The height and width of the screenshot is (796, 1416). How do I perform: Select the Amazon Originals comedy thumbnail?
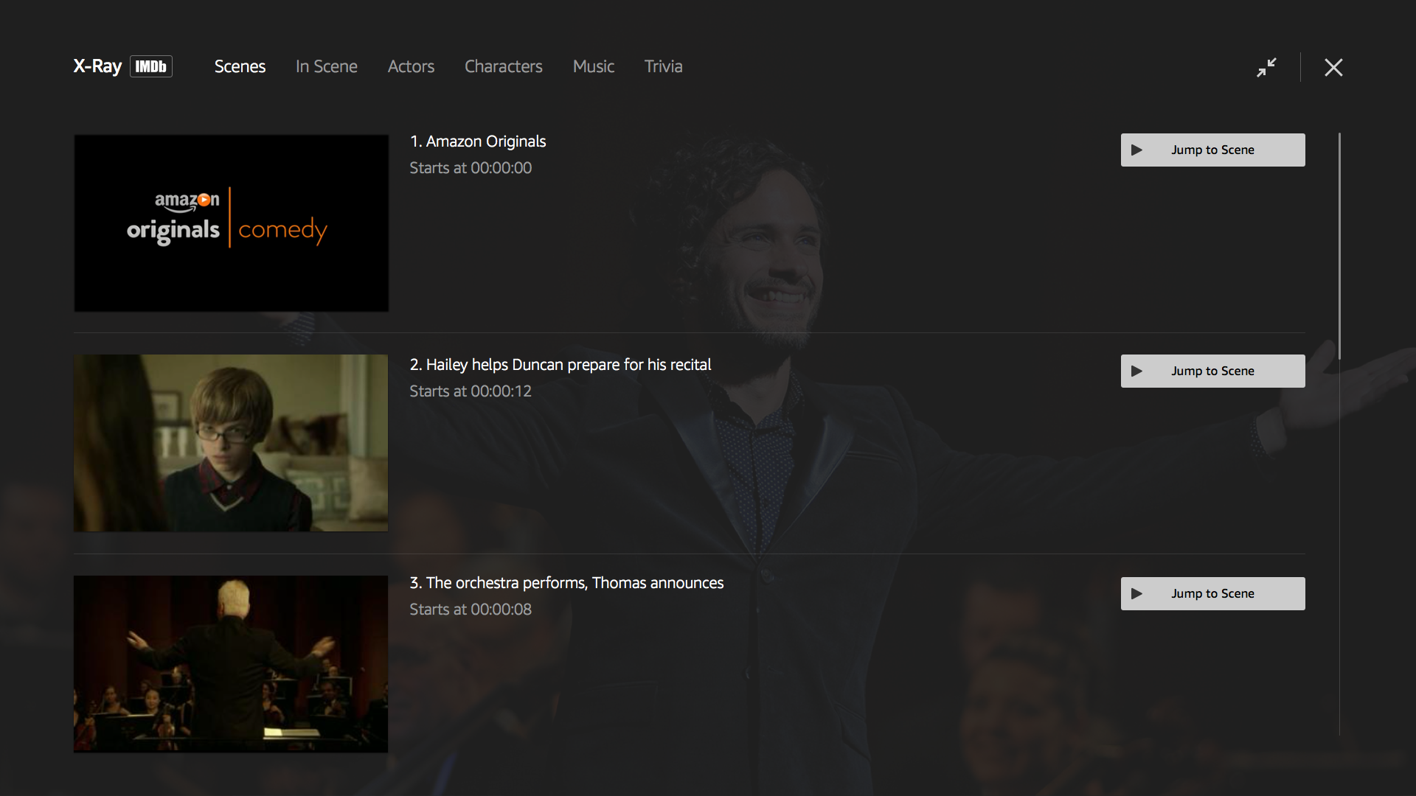tap(231, 223)
